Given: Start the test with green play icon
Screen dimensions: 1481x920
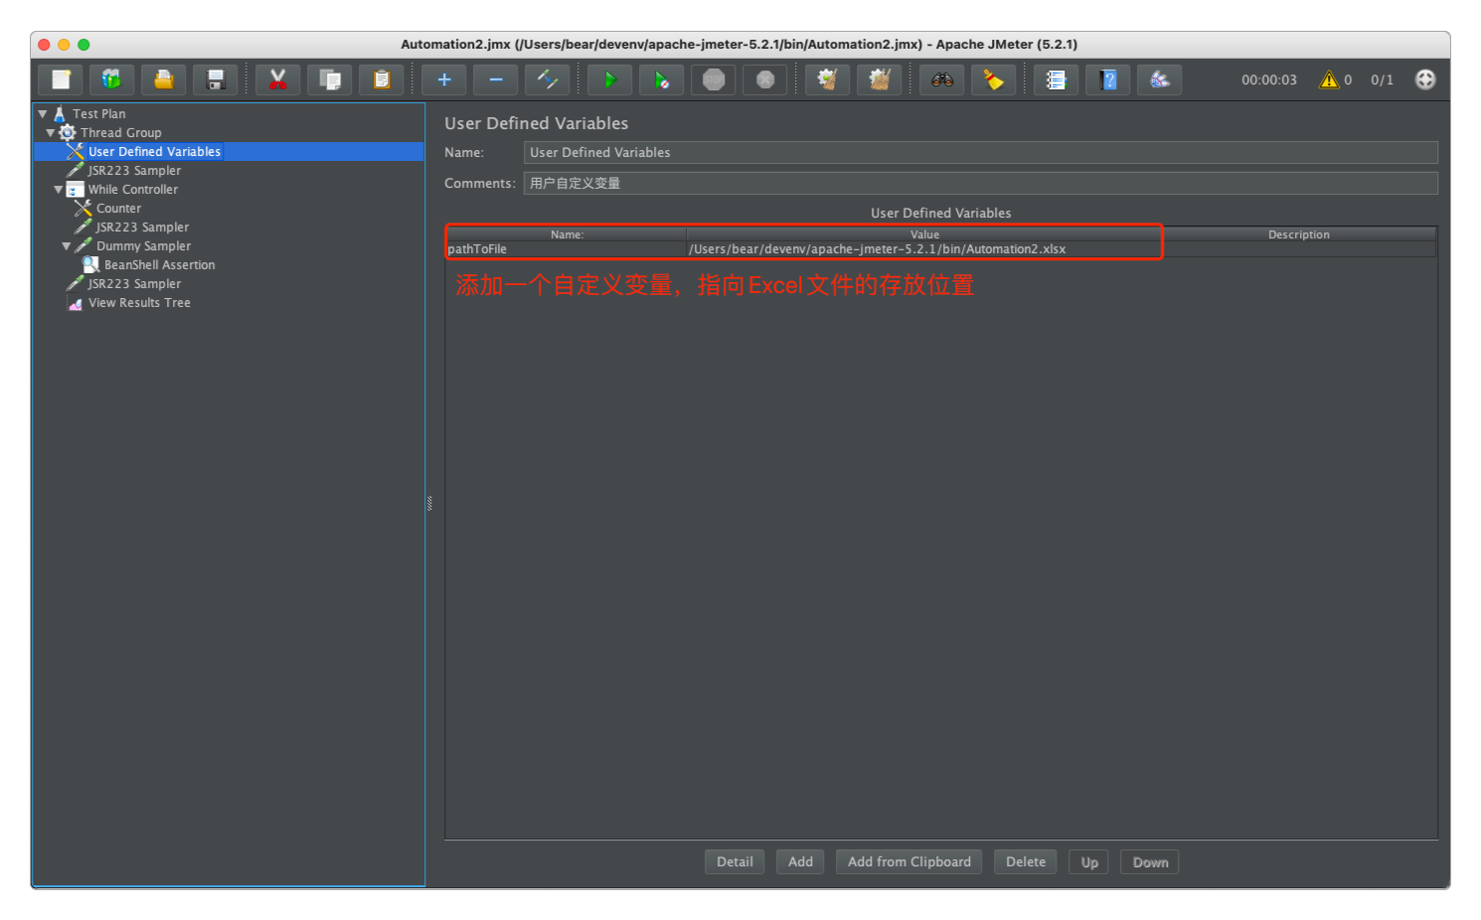Looking at the screenshot, I should coord(610,79).
